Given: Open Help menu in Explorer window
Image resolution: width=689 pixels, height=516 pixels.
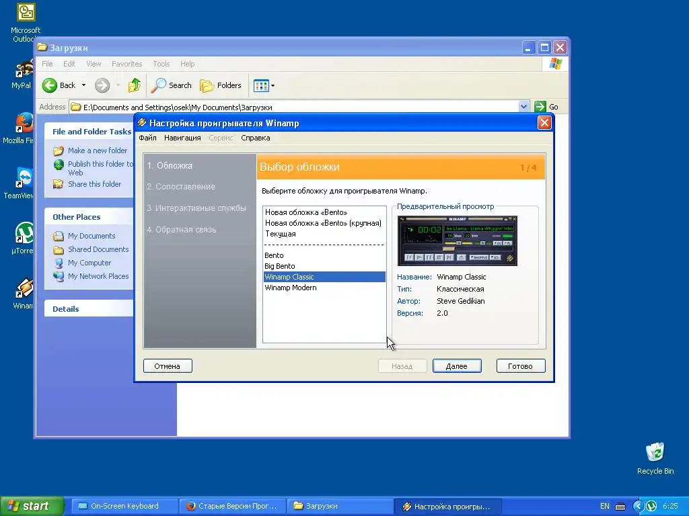Looking at the screenshot, I should tap(187, 64).
